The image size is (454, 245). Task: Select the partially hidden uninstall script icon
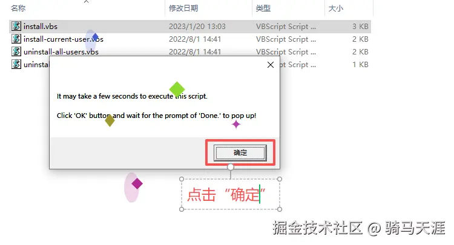pos(16,64)
